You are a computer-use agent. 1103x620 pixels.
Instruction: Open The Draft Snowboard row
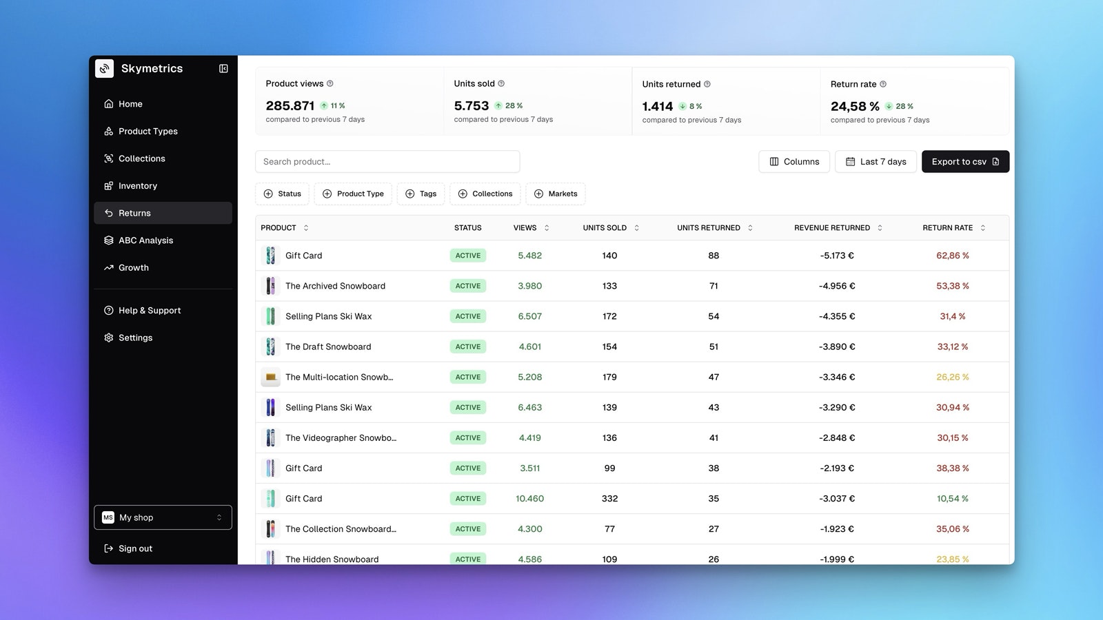pos(632,347)
